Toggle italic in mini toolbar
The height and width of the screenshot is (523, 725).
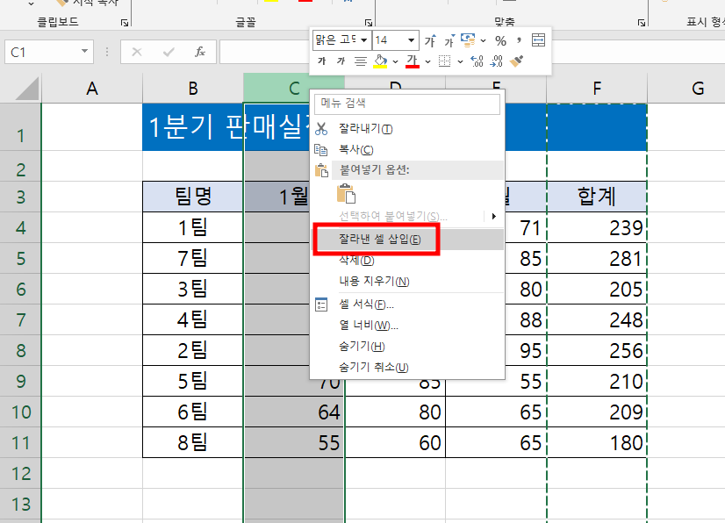(341, 61)
